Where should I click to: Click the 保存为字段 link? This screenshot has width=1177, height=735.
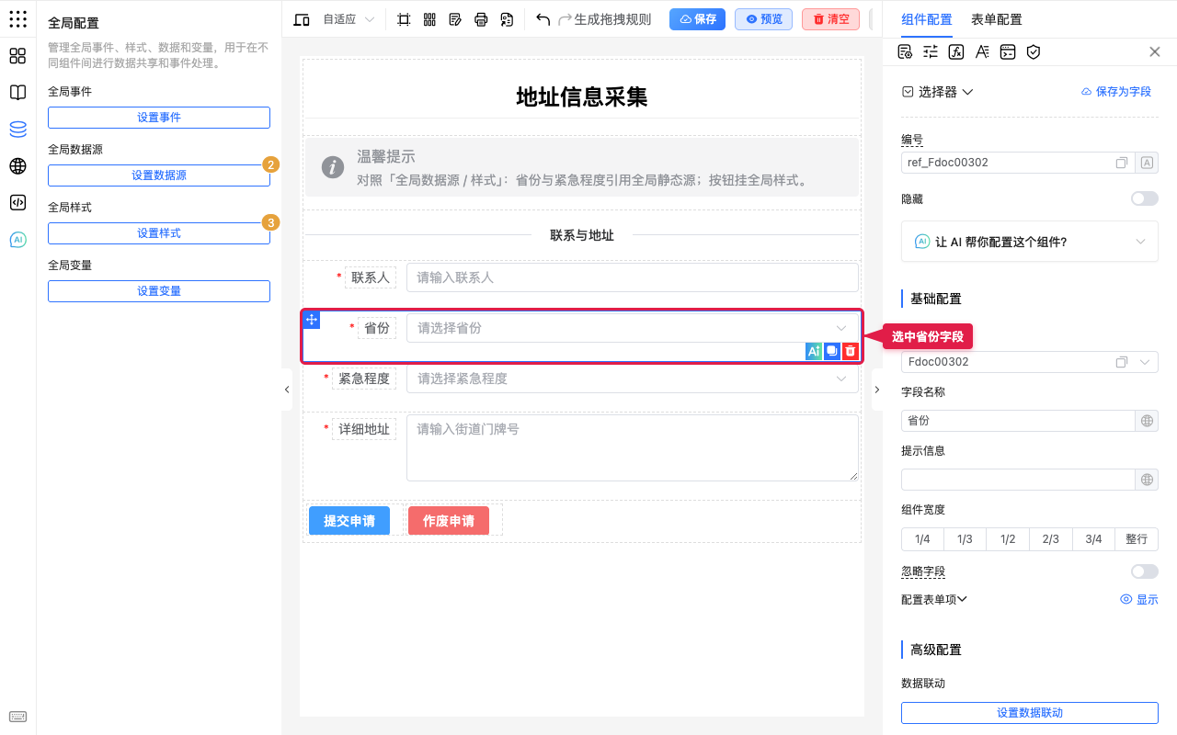(x=1115, y=92)
